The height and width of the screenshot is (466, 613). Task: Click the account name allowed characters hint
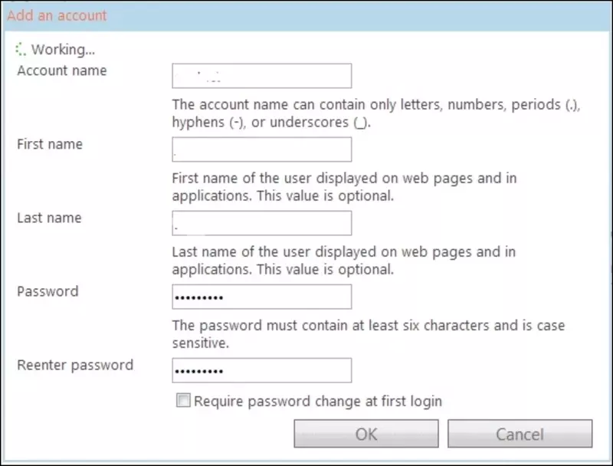click(x=376, y=113)
